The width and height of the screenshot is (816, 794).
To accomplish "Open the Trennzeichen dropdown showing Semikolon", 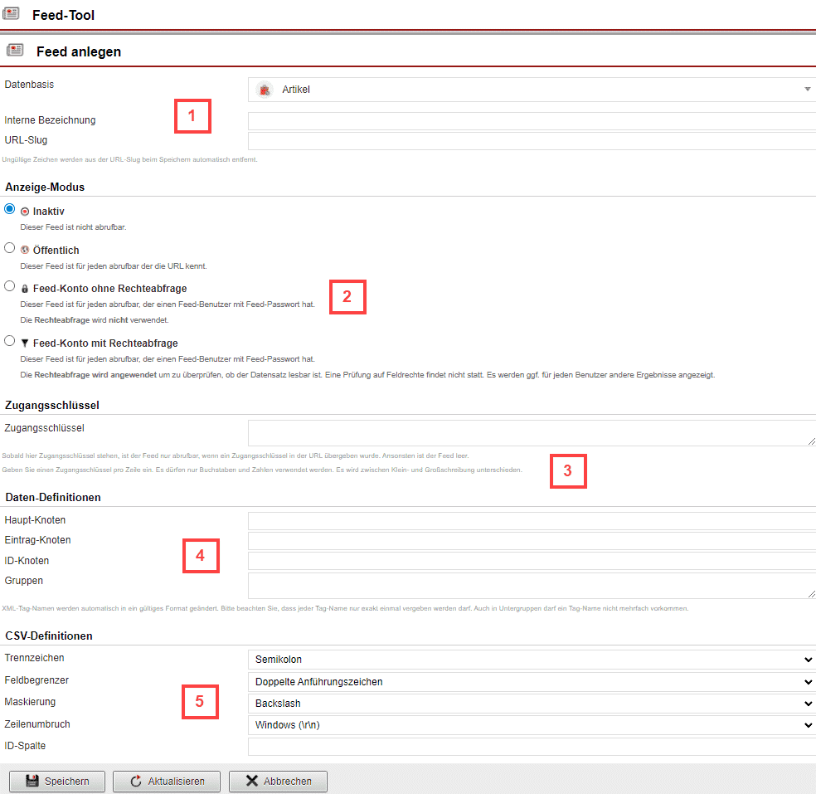I will point(531,660).
